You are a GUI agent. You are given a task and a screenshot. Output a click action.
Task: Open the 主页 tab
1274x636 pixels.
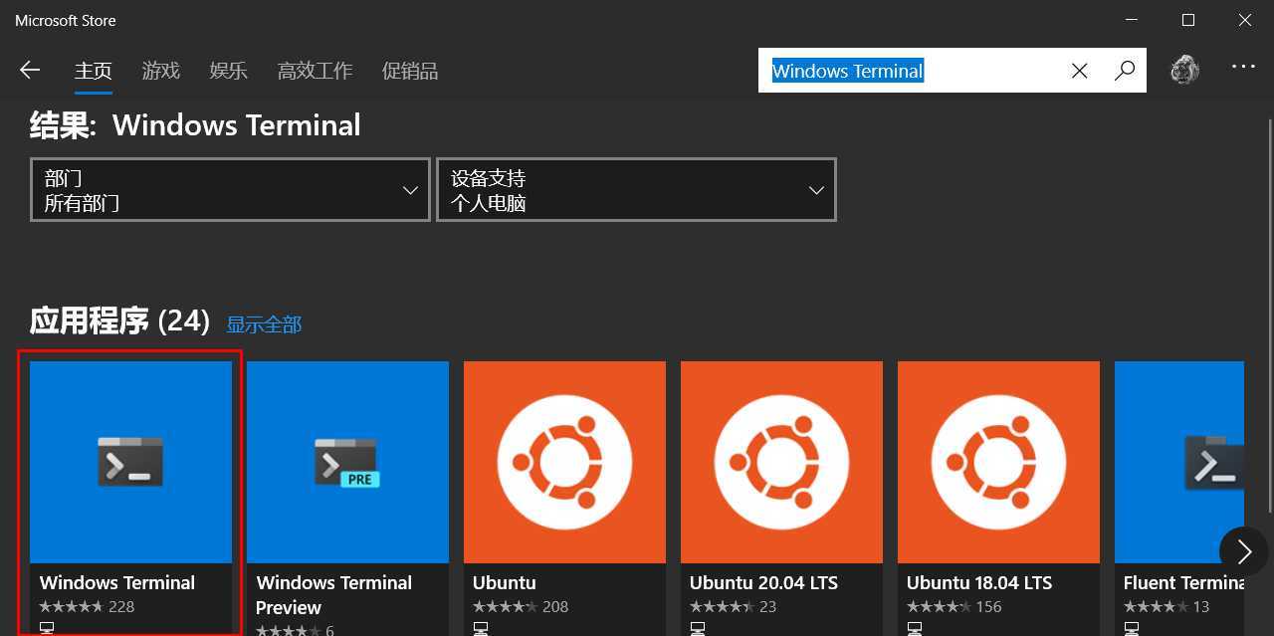coord(94,71)
